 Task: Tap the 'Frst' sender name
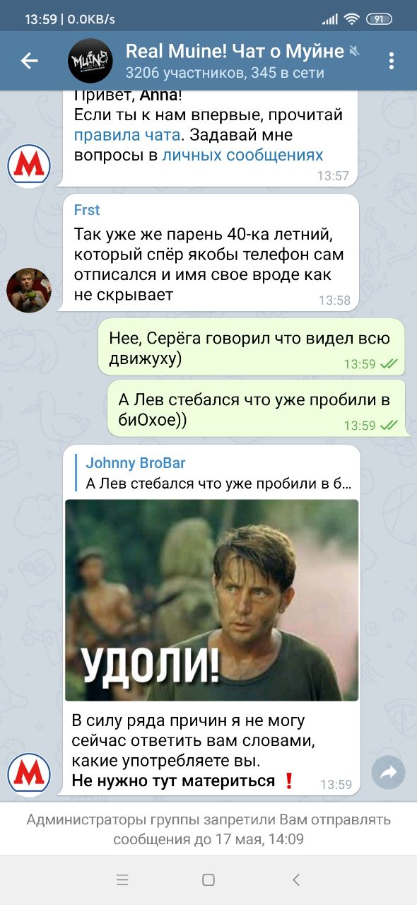tap(87, 210)
